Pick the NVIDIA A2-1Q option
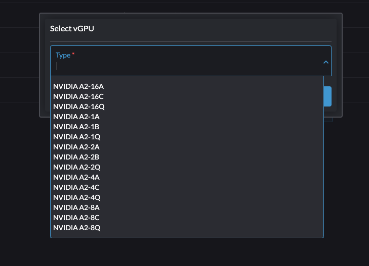Screen dimensions: 369x266 77,137
